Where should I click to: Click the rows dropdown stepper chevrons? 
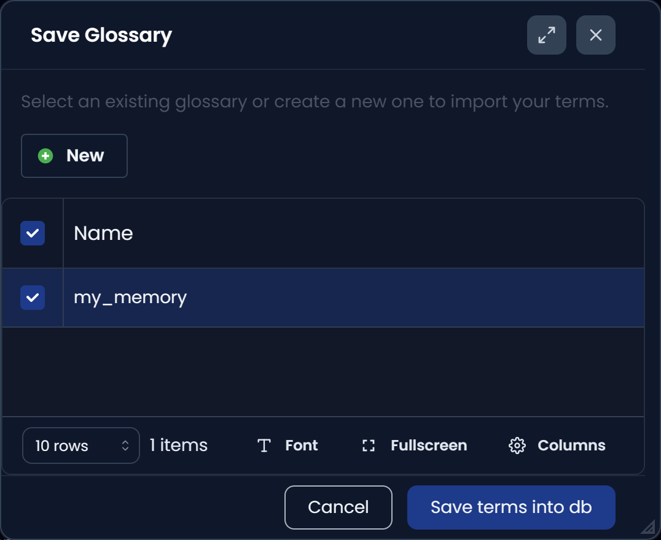point(126,445)
